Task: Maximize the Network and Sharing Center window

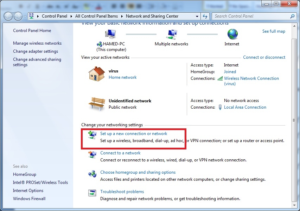Action: pyautogui.click(x=276, y=4)
